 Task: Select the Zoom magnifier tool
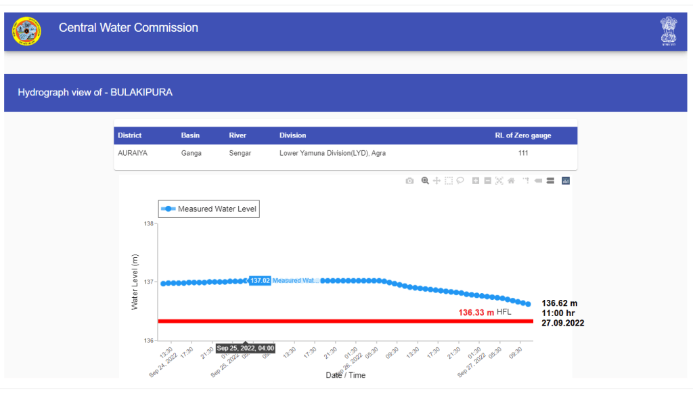(425, 181)
